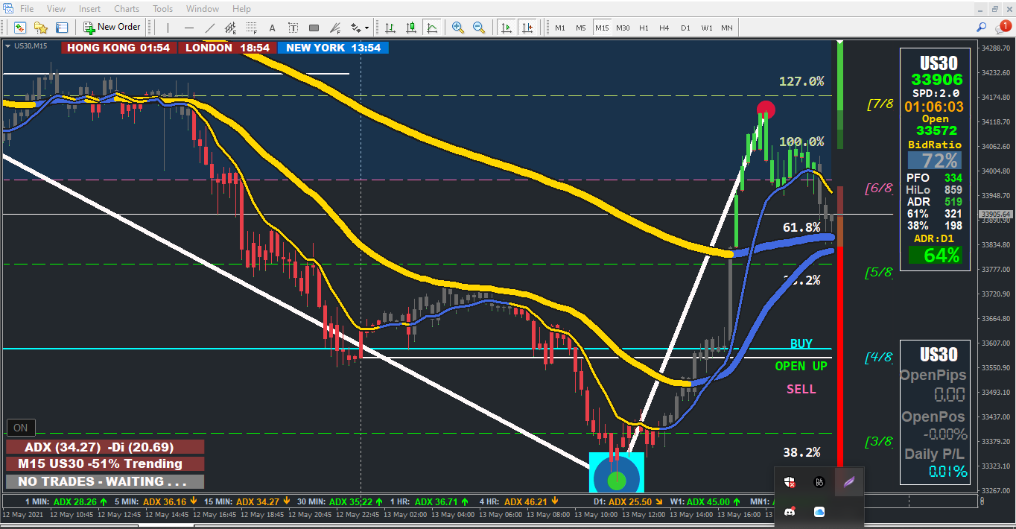Open the View menu
This screenshot has height=529, width=1016.
pos(56,9)
